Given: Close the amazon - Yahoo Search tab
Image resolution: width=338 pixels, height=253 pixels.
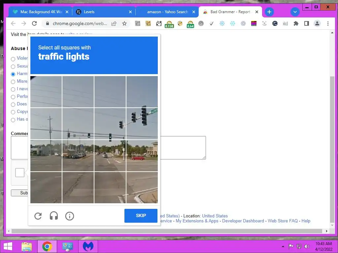Looking at the screenshot, I should (193, 12).
